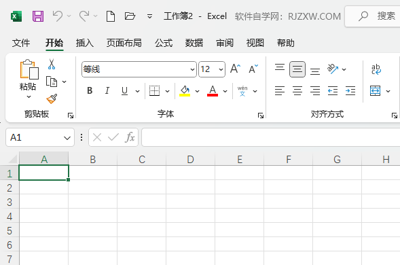Viewport: 400px width, 265px height.
Task: Open the phonetic guide dropdown arrow
Action: [255, 91]
